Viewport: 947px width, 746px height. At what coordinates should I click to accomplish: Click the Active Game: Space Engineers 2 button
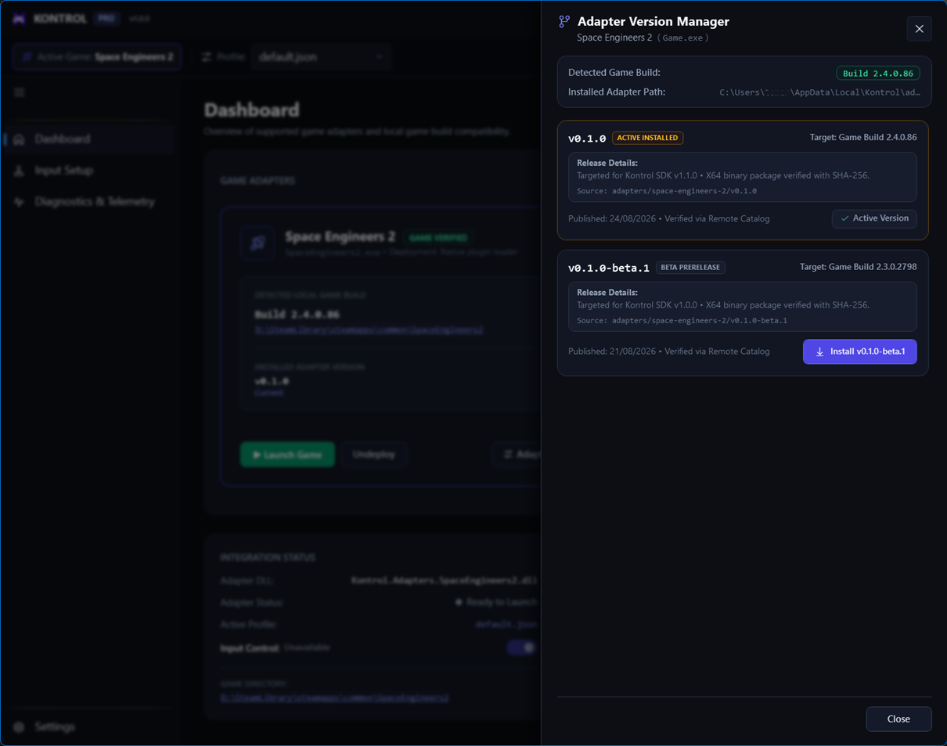pyautogui.click(x=97, y=57)
